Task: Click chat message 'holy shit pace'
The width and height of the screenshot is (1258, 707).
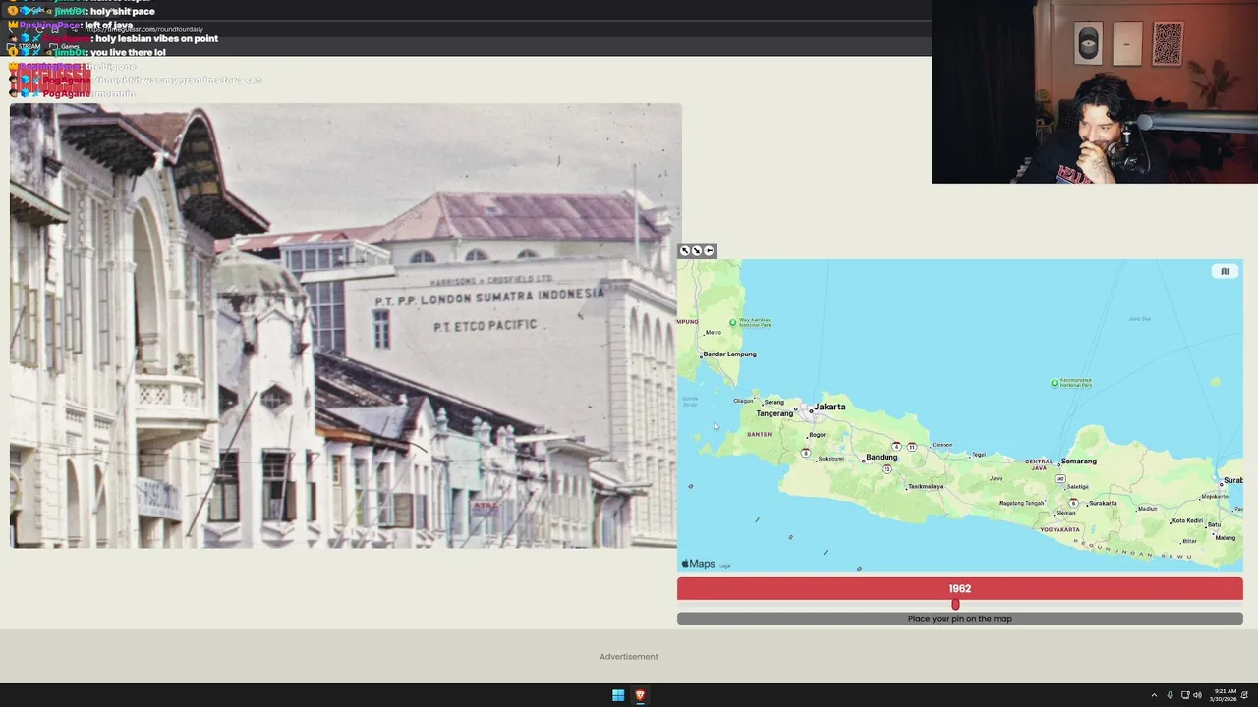Action: click(123, 11)
